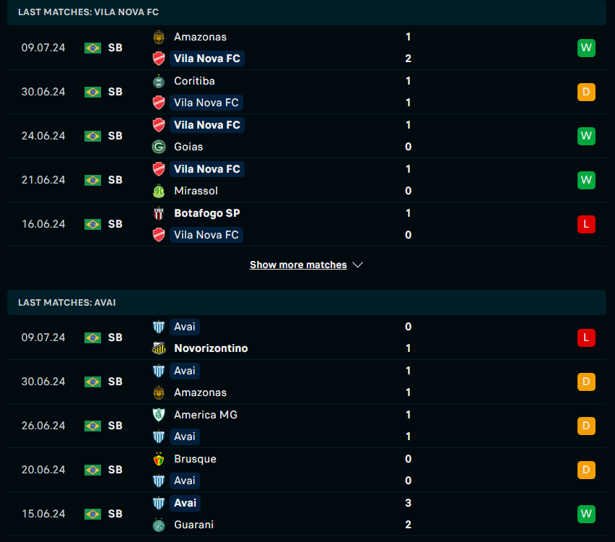Viewport: 615px width, 542px height.
Task: Click Vila Nova FC crest in Botafogo SP match
Action: click(159, 235)
